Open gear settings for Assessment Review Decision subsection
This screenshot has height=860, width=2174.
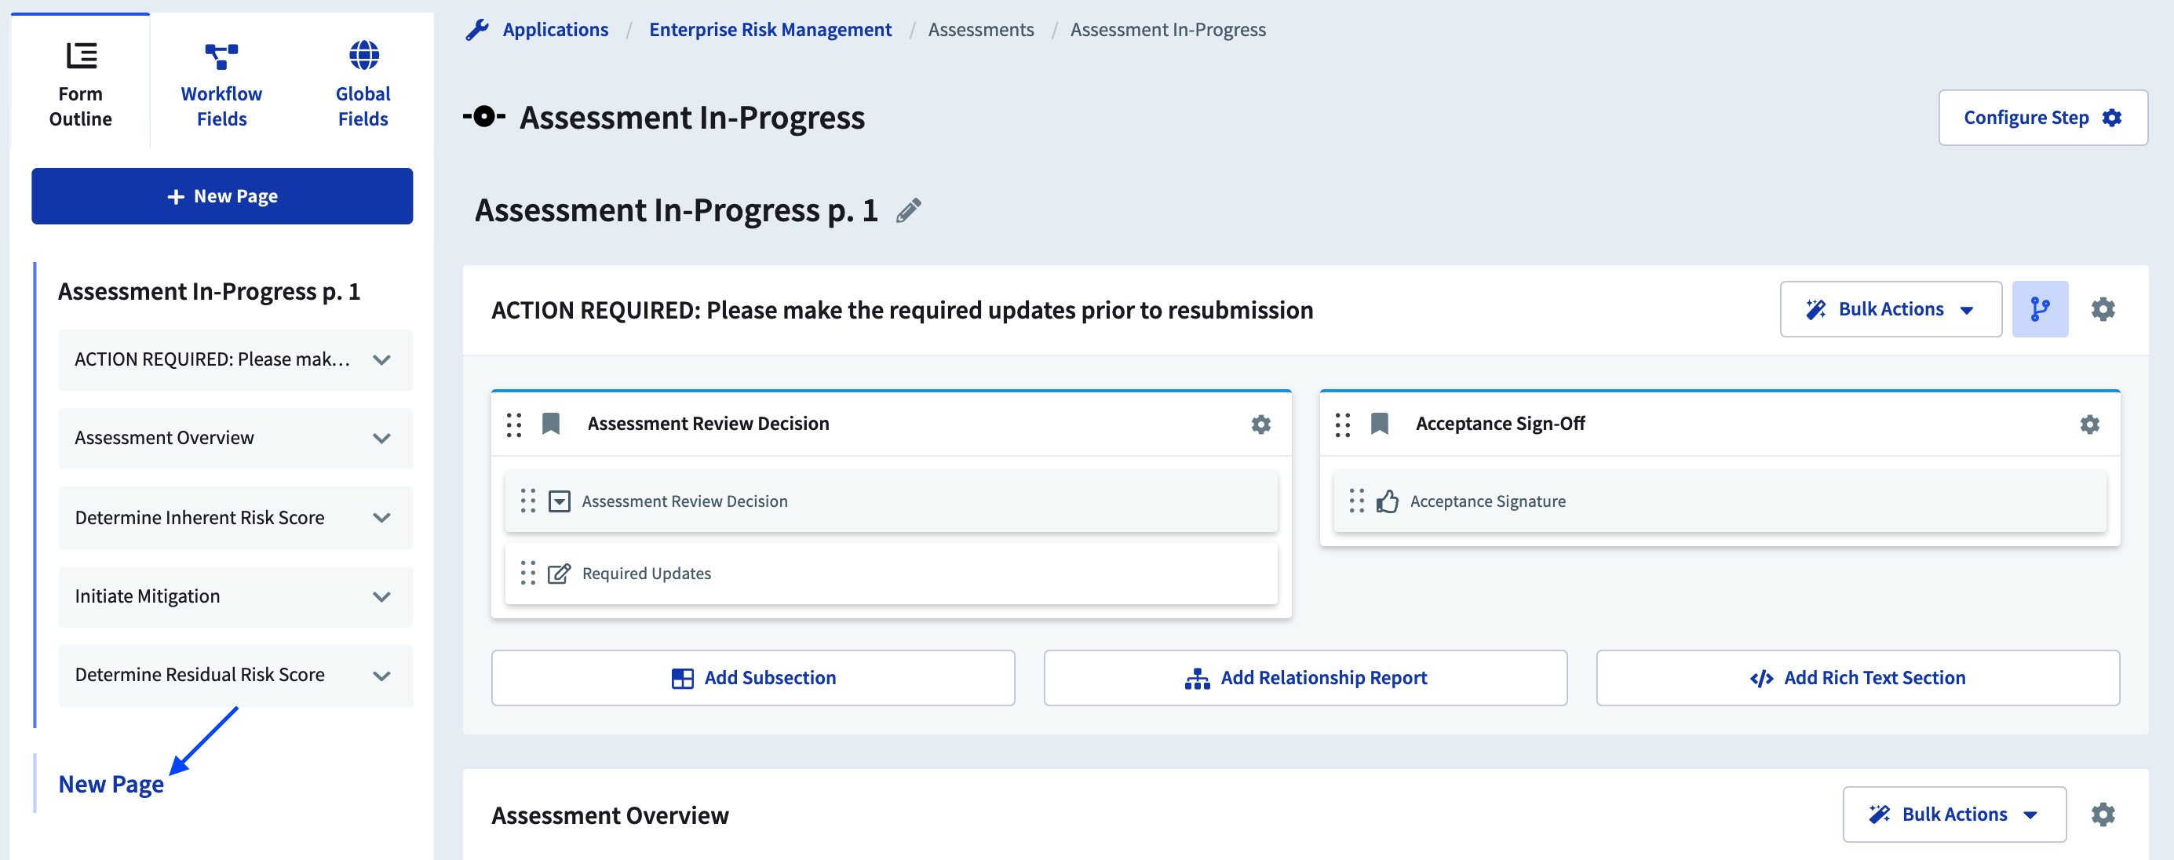(x=1260, y=424)
